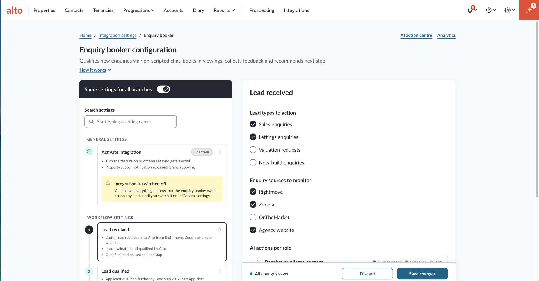Focus the Search settings input

click(x=131, y=121)
